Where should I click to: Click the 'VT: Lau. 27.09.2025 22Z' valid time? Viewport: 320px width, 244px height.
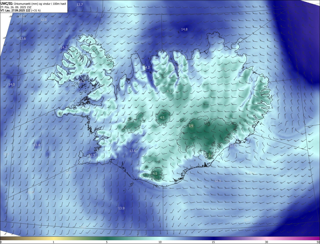[15, 11]
